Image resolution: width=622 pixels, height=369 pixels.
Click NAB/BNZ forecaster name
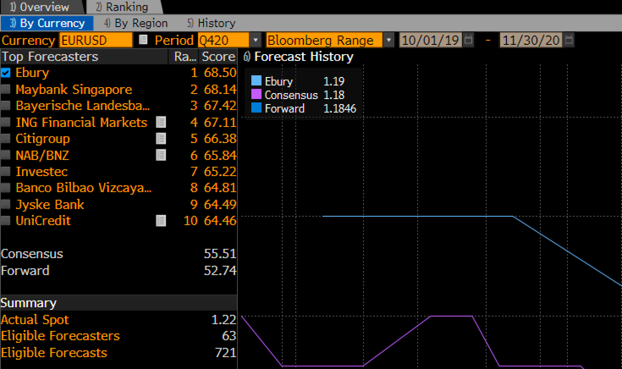tap(42, 155)
